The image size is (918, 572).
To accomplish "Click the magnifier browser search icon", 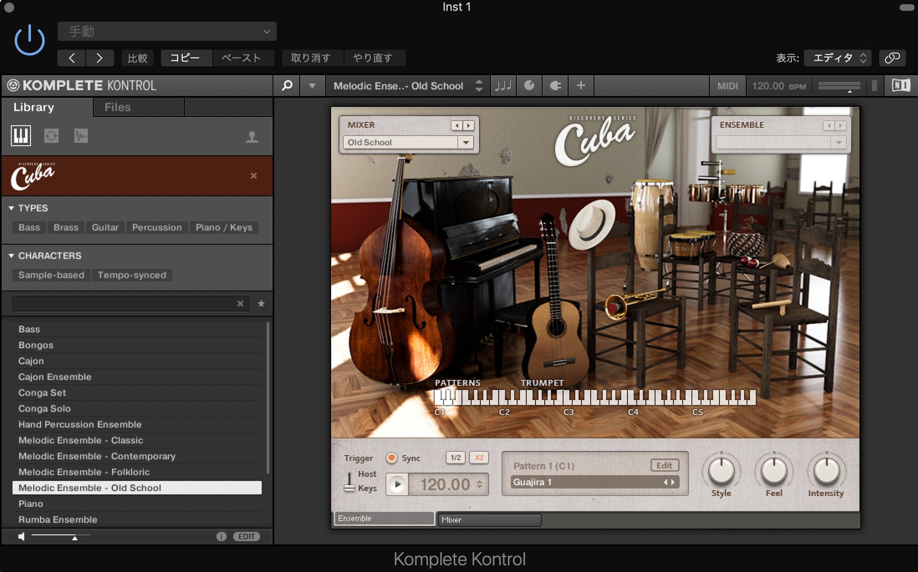I will pyautogui.click(x=287, y=86).
